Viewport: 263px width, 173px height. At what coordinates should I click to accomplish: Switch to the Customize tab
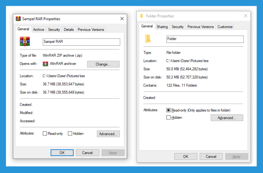[x=225, y=27]
